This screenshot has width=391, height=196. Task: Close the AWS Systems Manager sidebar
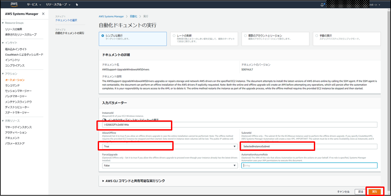point(43,14)
